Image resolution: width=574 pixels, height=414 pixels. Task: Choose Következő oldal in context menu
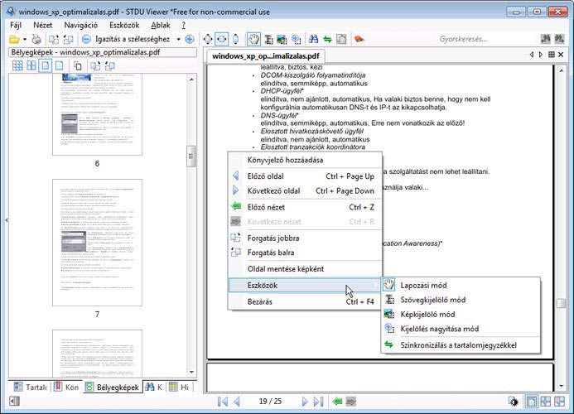pyautogui.click(x=305, y=190)
